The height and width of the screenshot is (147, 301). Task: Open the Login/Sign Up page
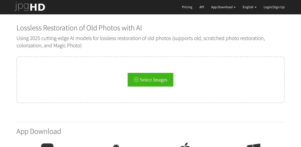pyautogui.click(x=274, y=7)
